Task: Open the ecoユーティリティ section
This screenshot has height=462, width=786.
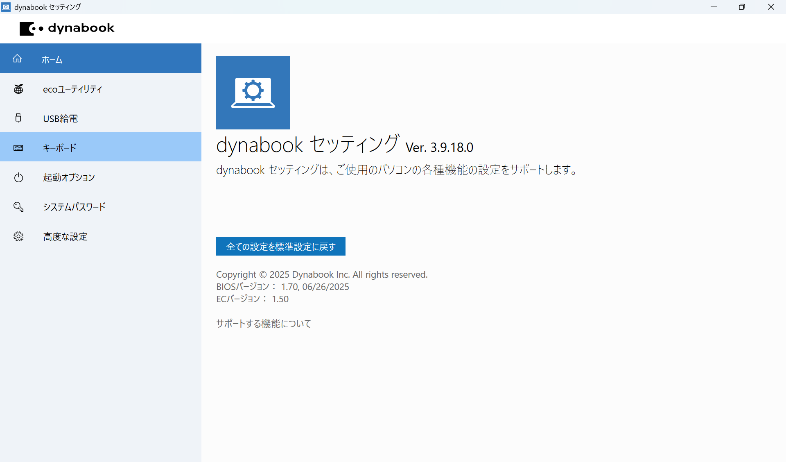Action: [x=72, y=89]
